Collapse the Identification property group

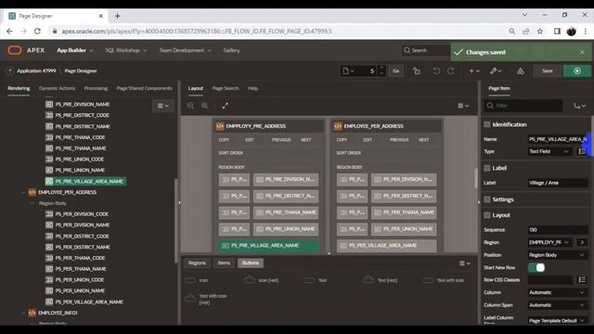[x=487, y=124]
